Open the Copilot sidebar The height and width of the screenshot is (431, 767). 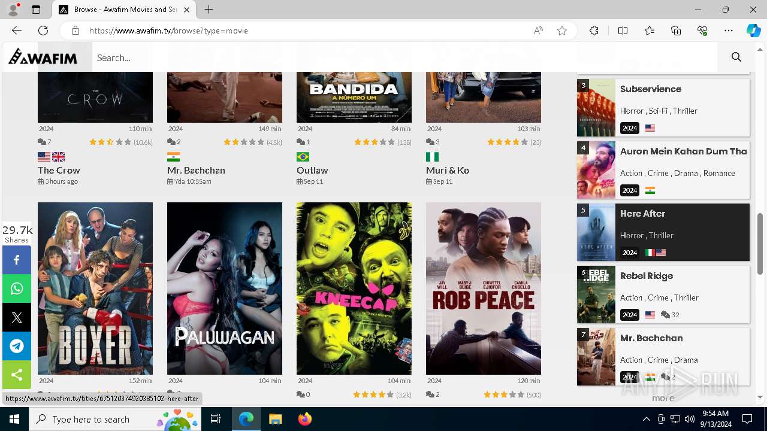754,31
